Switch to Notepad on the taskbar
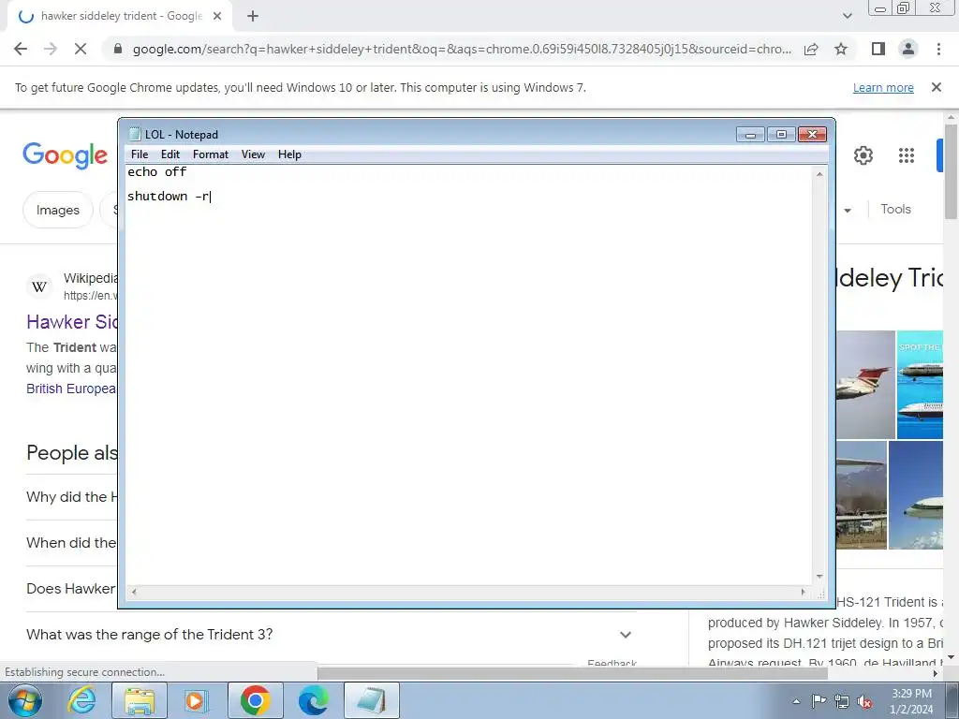959x719 pixels. [371, 700]
